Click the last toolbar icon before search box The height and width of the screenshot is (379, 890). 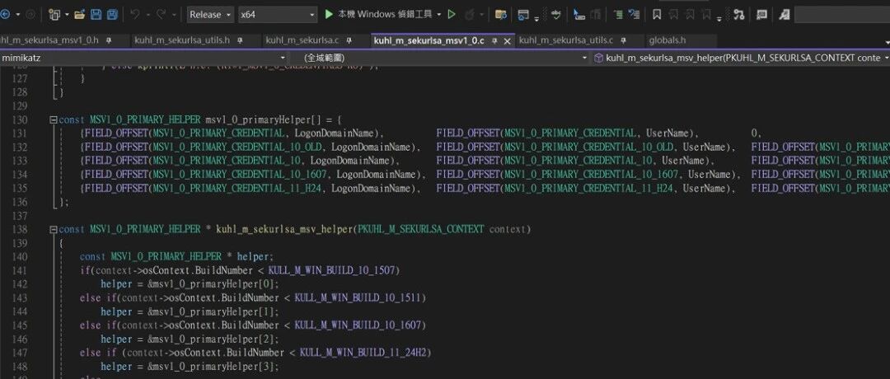click(785, 15)
